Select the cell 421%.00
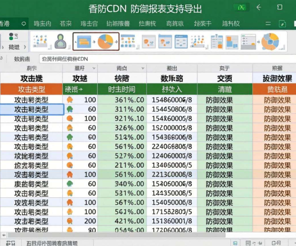Image resolution: width=296 pixels, height=246 pixels. coord(122,221)
